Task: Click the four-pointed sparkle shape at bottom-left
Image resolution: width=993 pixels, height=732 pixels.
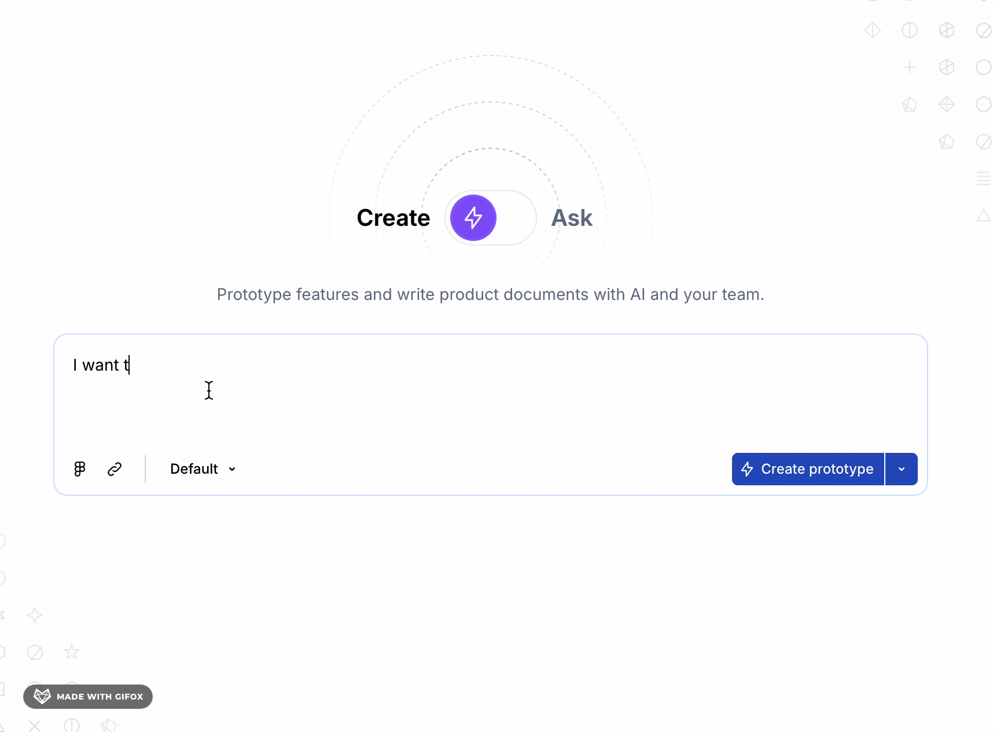Action: (x=35, y=615)
